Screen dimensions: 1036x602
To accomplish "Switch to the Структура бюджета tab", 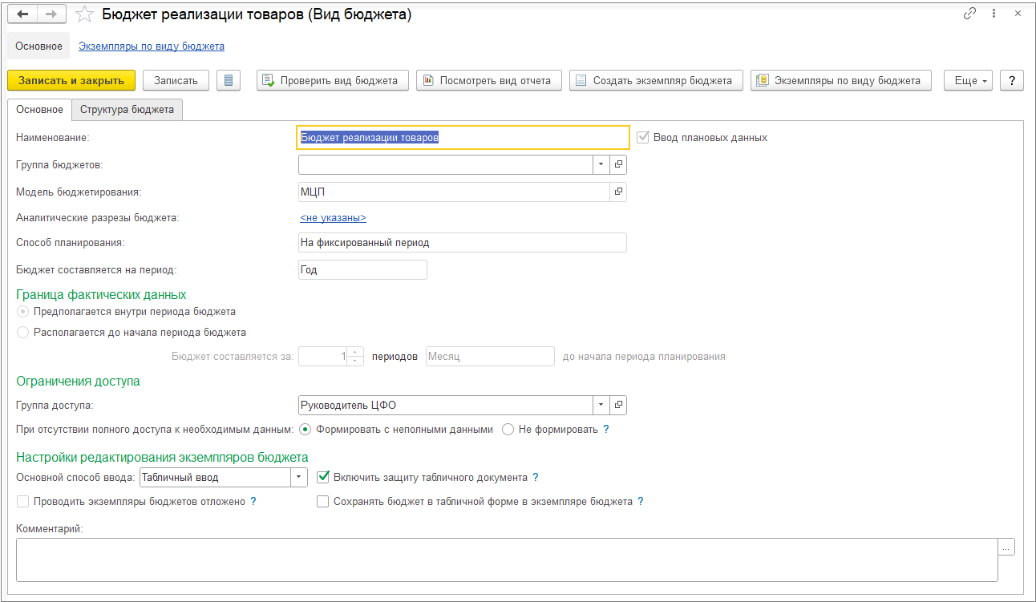I will click(x=127, y=109).
